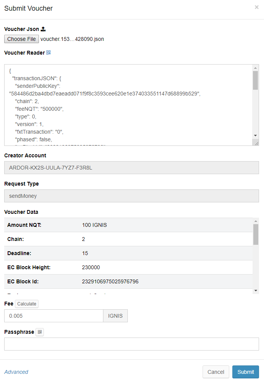The width and height of the screenshot is (264, 383).
Task: Click the Voucher Data table scroll-down arrow
Action: (x=256, y=291)
